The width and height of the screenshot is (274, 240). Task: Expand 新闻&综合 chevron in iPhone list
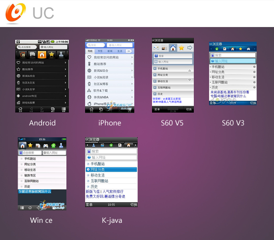click(132, 70)
